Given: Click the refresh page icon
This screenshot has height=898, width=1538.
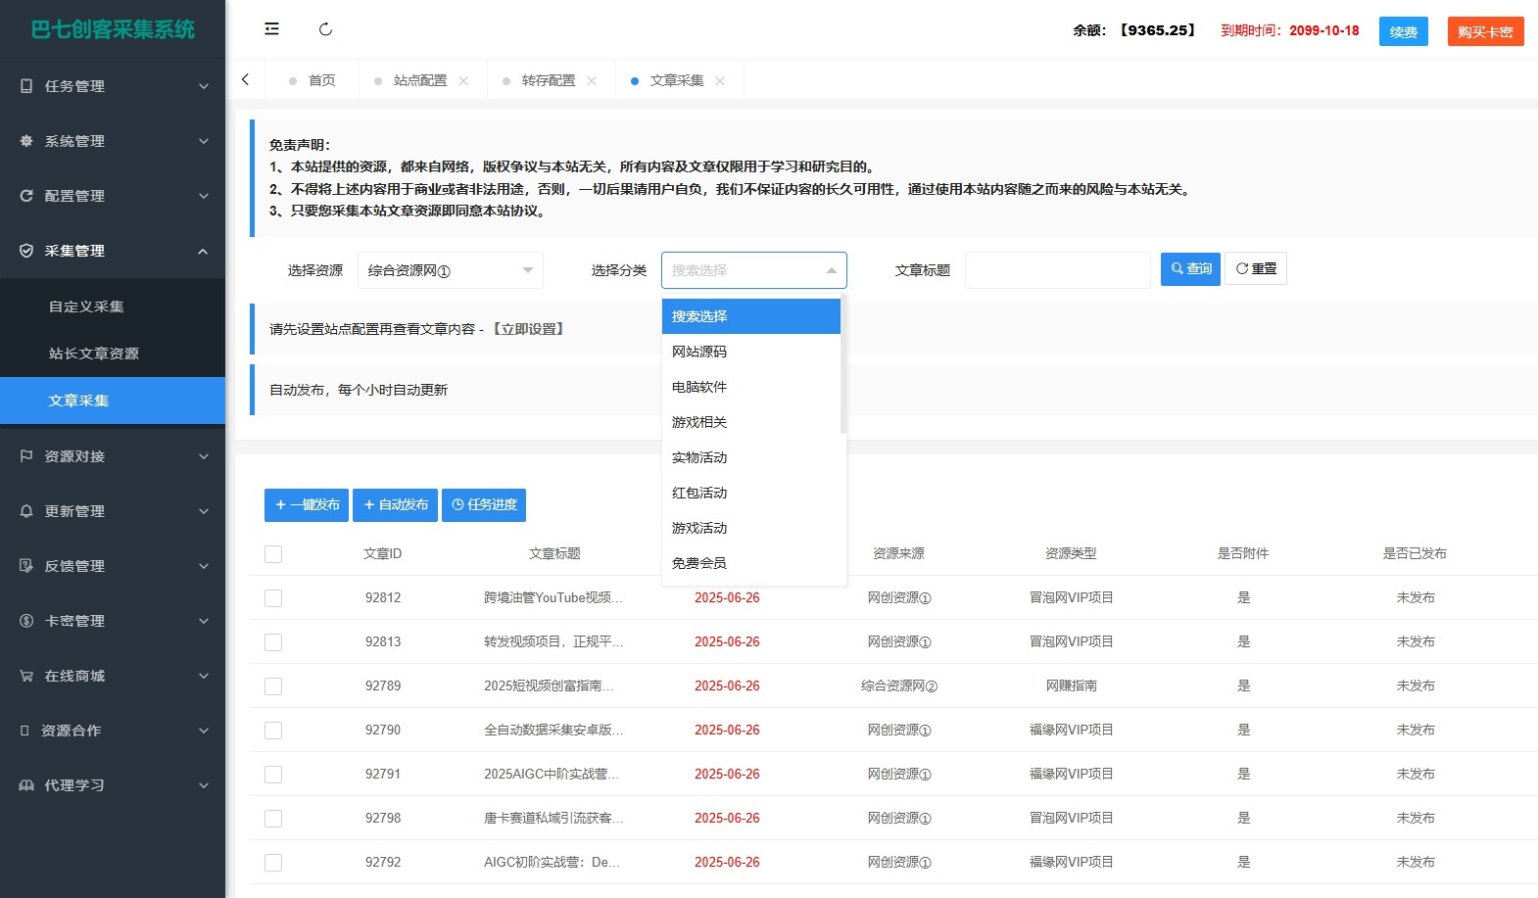Looking at the screenshot, I should pos(325,29).
